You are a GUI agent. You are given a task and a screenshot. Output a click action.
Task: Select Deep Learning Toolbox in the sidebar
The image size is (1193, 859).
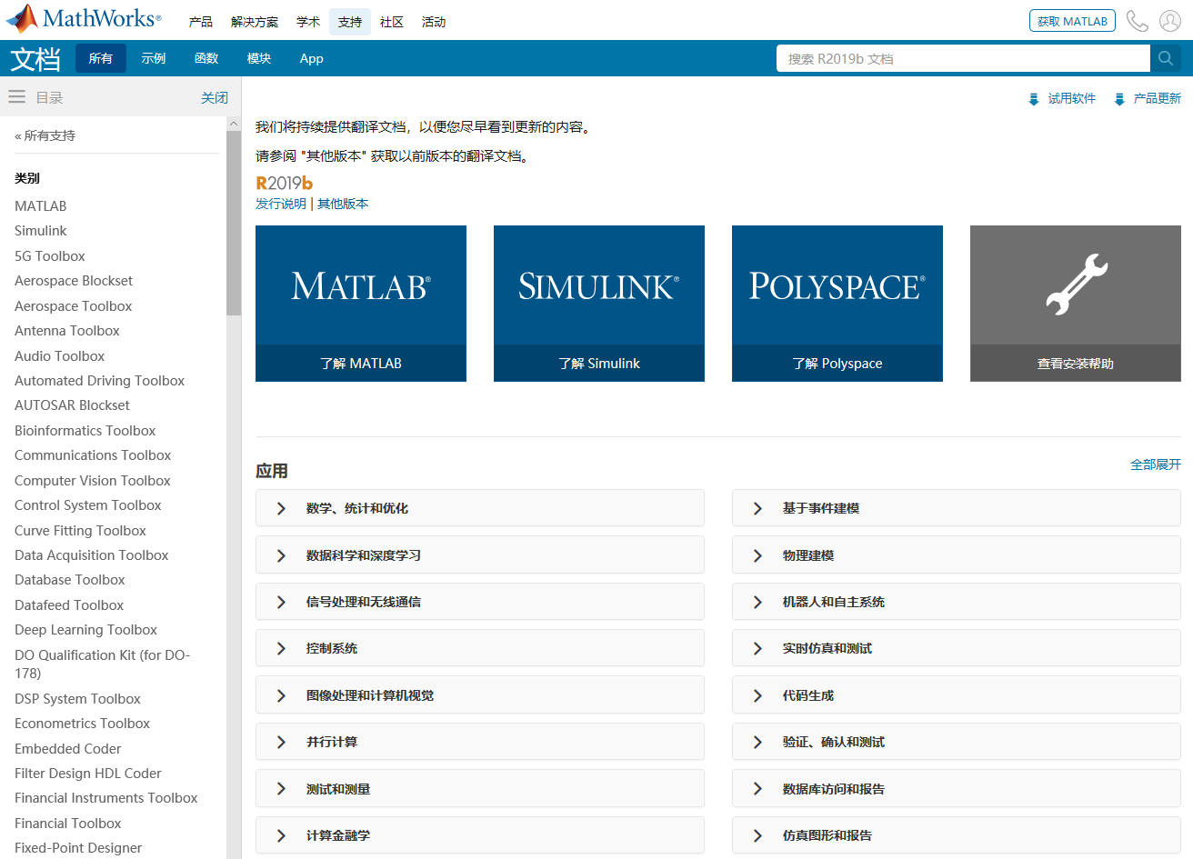coord(85,629)
